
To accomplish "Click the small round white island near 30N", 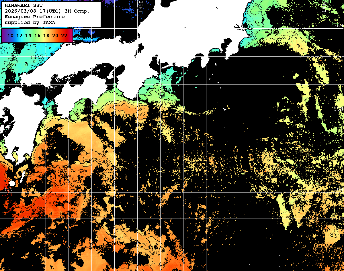I will pos(12,183).
